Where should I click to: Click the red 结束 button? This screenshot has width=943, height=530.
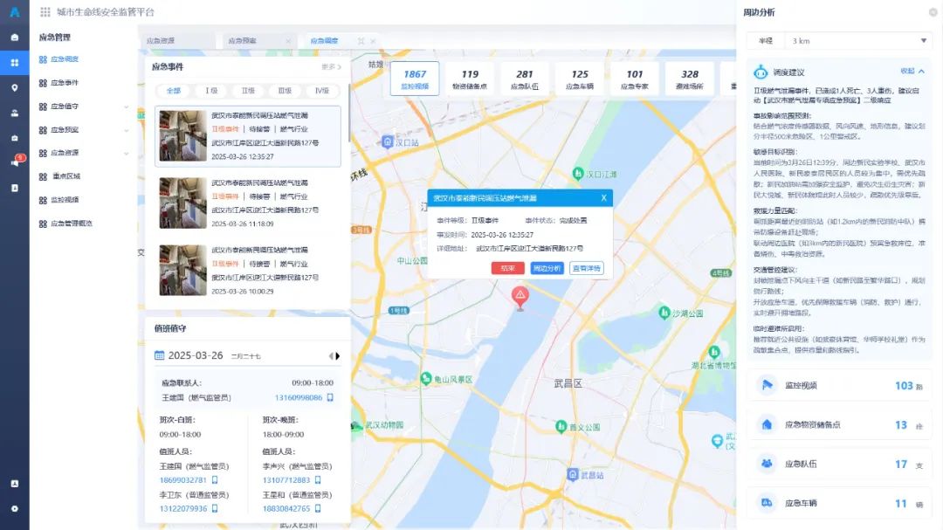pyautogui.click(x=507, y=269)
